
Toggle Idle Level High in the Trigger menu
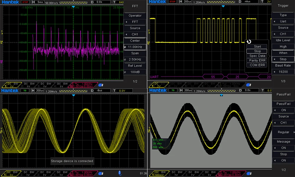pos(283,46)
